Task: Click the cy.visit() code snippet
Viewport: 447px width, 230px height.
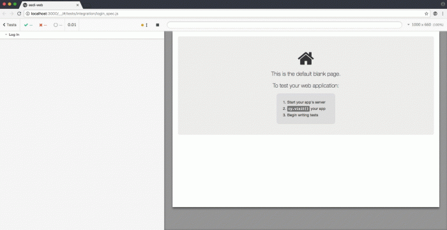Action: point(298,109)
